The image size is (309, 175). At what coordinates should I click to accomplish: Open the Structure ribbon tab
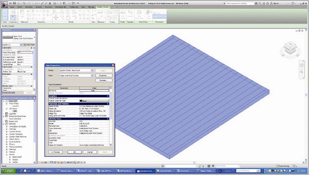(x=49, y=7)
